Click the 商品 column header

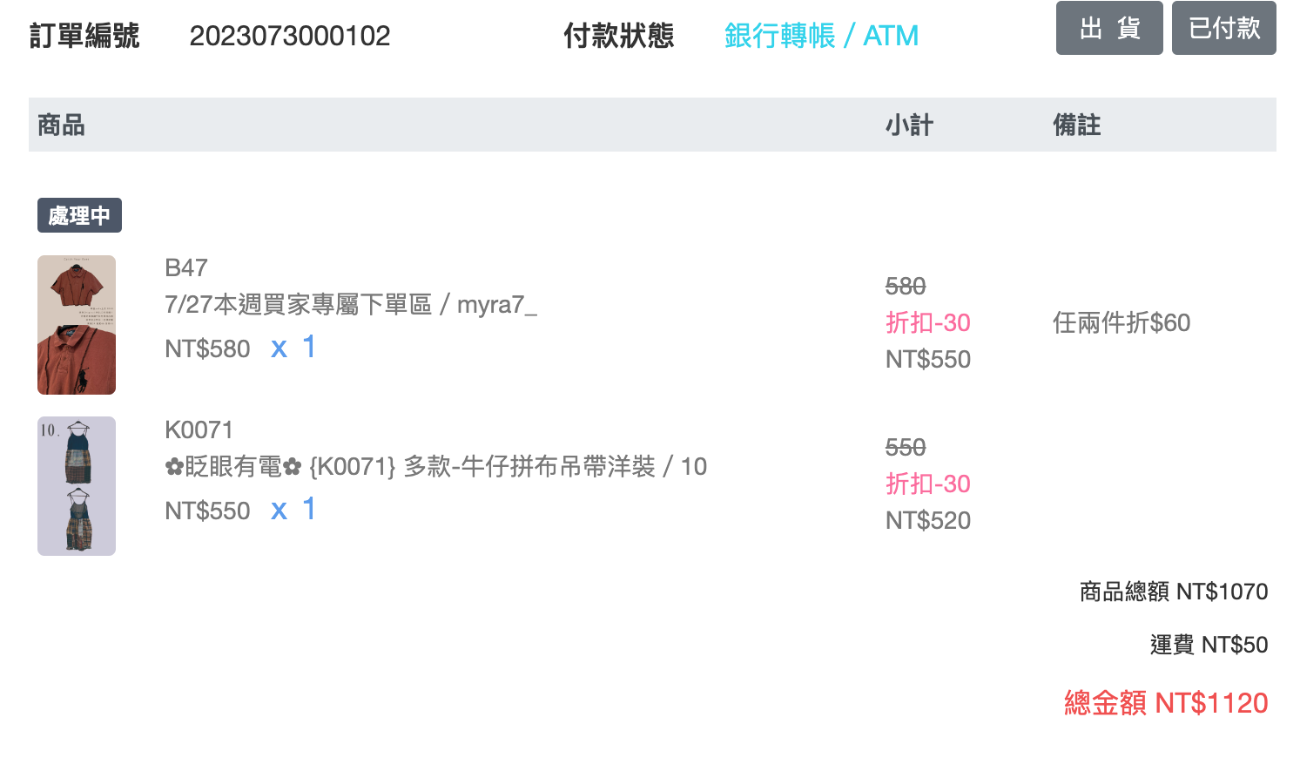[x=61, y=125]
